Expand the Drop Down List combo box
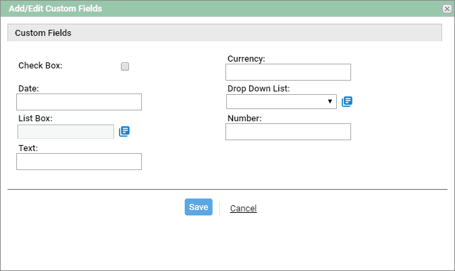This screenshot has height=271, width=455. coord(281,102)
